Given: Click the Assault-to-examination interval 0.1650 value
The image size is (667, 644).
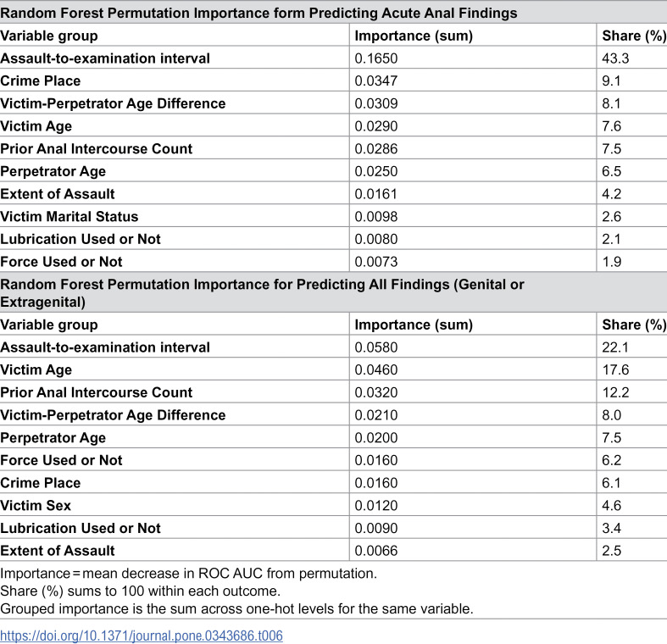Looking at the screenshot, I should [376, 58].
